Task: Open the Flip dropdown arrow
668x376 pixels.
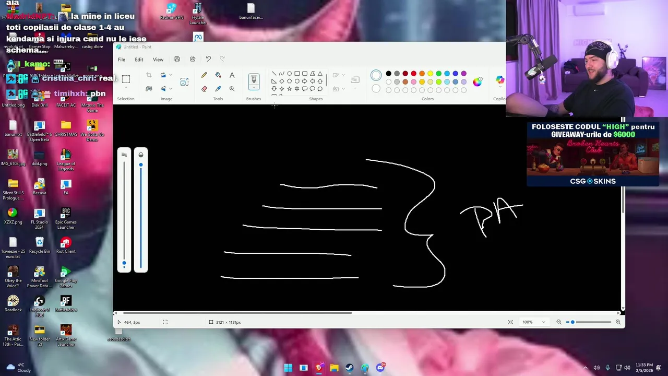Action: pyautogui.click(x=171, y=89)
